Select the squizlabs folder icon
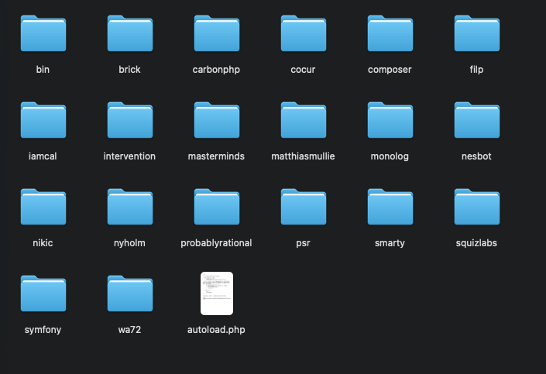The height and width of the screenshot is (374, 546). pyautogui.click(x=477, y=207)
